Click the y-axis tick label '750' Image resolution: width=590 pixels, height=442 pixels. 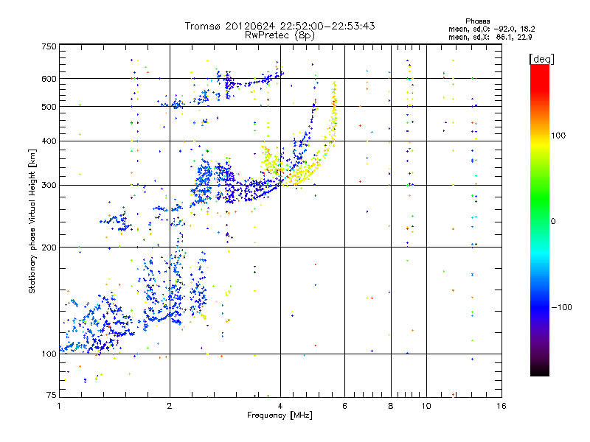coord(49,46)
